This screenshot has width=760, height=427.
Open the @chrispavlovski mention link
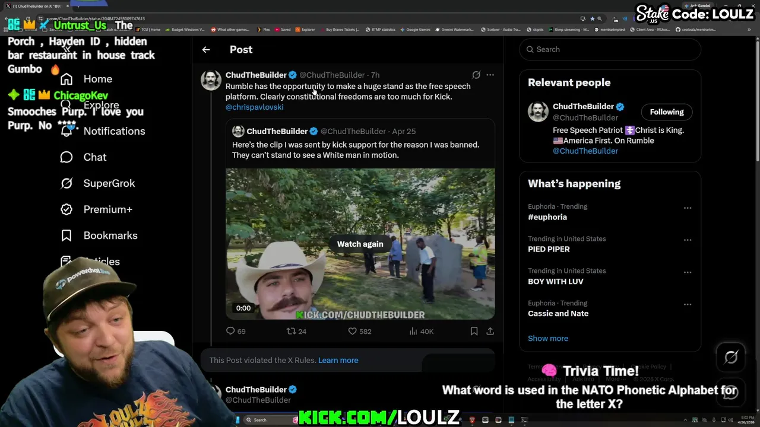point(254,107)
